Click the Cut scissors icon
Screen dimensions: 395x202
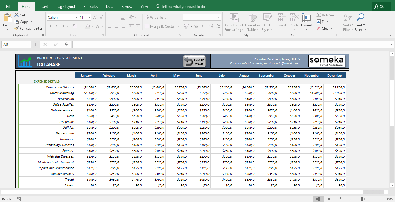tap(16, 15)
